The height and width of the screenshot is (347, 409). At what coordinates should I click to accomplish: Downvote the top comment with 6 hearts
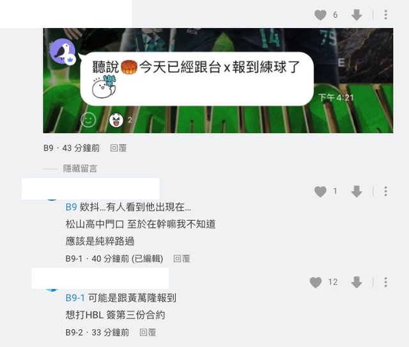click(357, 15)
